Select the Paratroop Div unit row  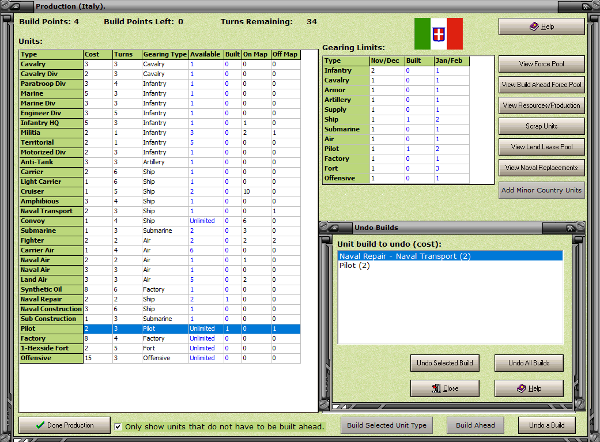[160, 84]
